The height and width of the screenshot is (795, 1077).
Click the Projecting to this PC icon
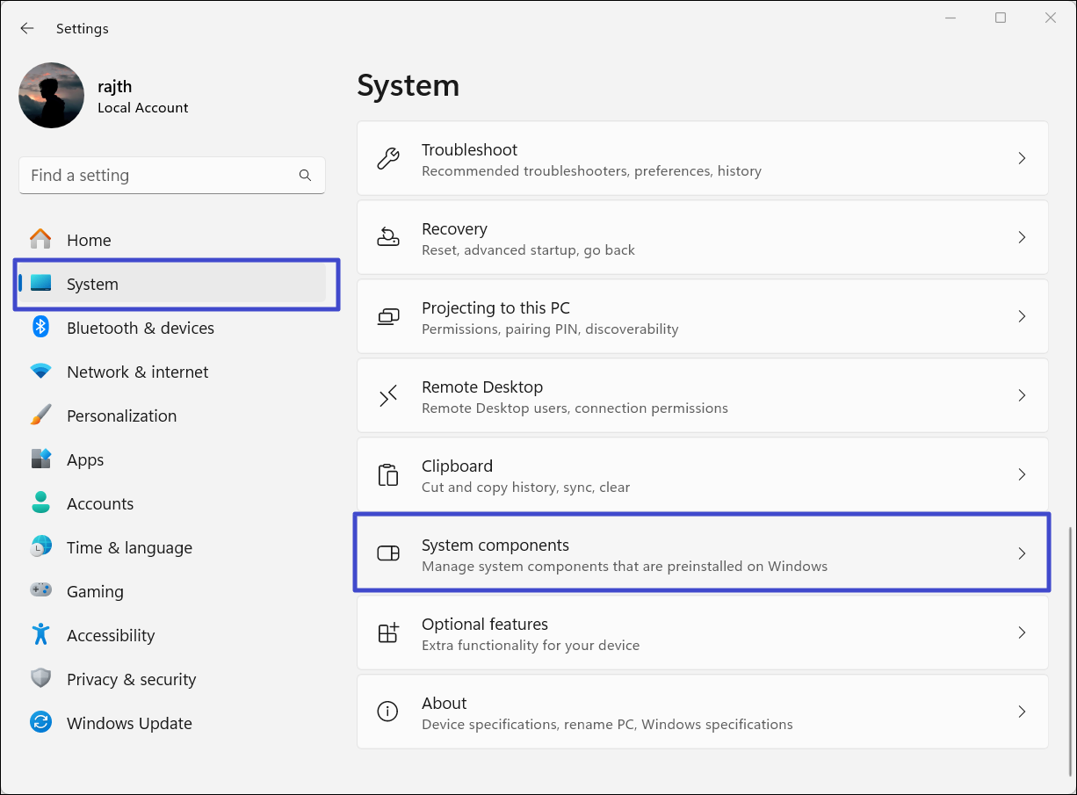(x=387, y=316)
